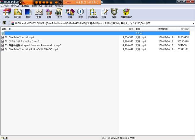Sort by the CRC32 column header

(183, 29)
